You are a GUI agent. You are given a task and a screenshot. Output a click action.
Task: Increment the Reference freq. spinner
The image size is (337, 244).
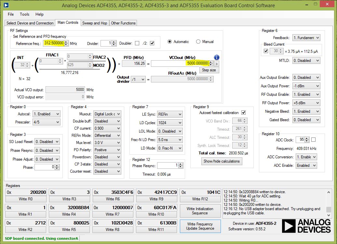(66, 42)
